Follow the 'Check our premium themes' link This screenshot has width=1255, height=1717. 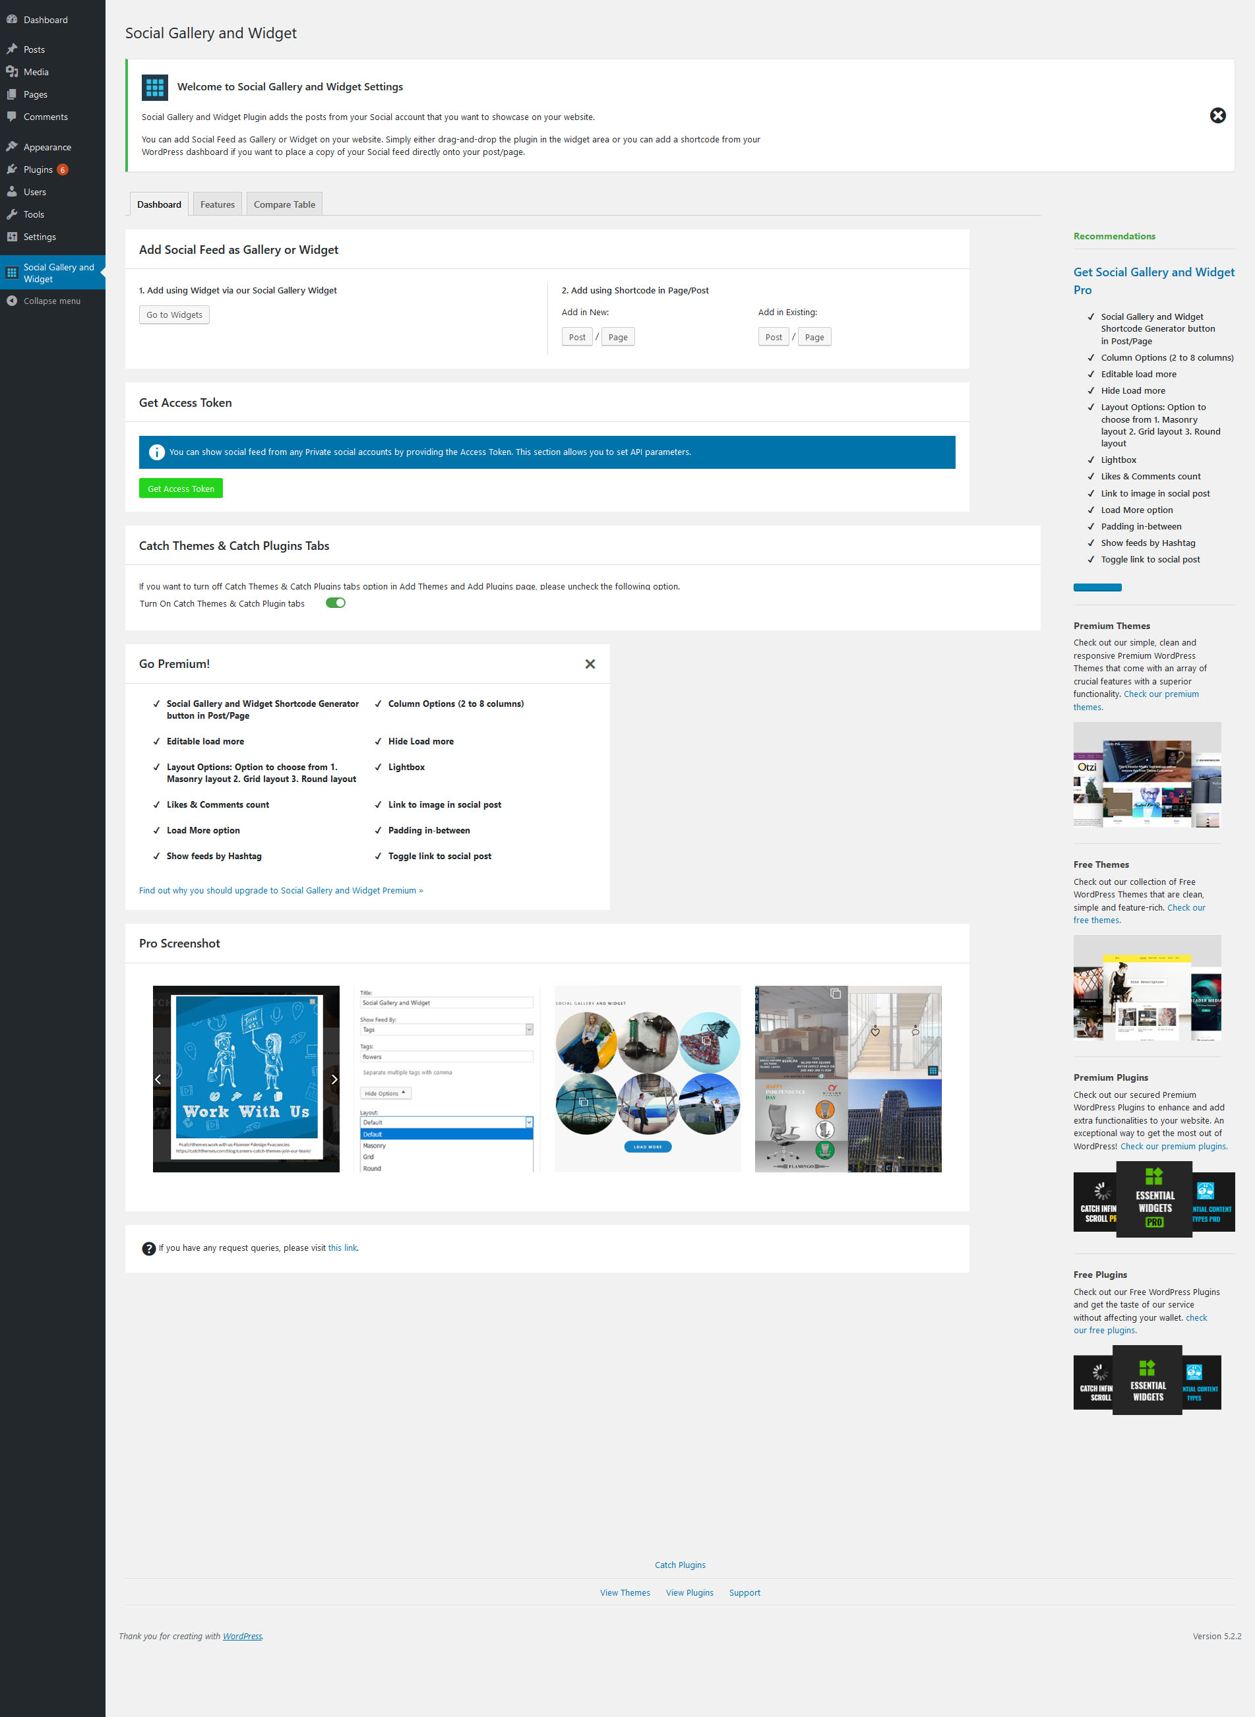[x=1161, y=694]
